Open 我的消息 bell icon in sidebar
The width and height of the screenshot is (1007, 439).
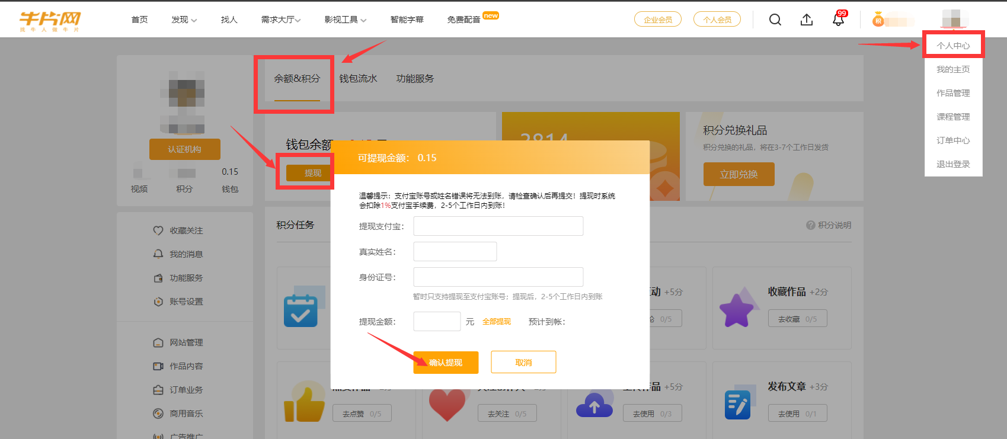click(158, 254)
